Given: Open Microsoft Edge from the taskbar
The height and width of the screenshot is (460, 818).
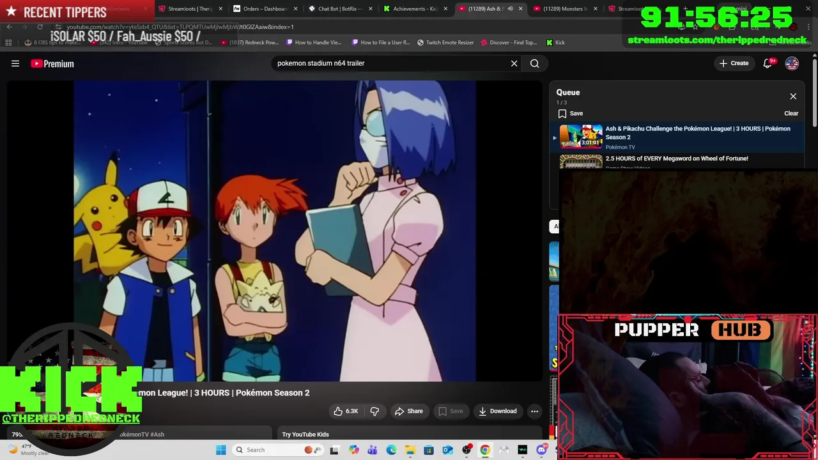Looking at the screenshot, I should (391, 450).
